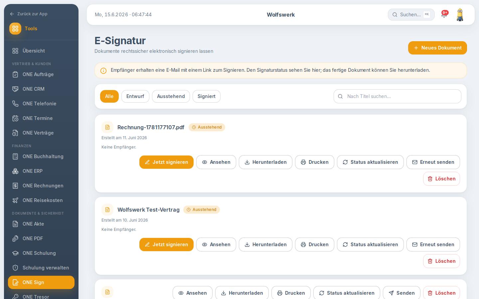
Task: Click Ansehen for Rechnung-1781177107.pdf
Action: pyautogui.click(x=216, y=162)
